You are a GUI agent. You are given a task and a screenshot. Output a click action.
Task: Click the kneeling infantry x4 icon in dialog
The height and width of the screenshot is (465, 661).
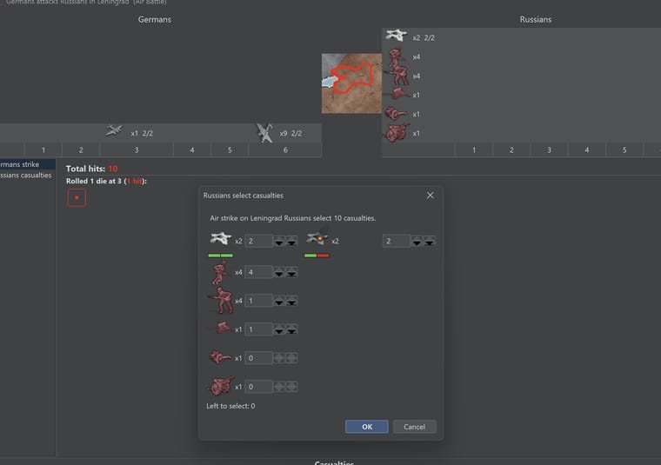pyautogui.click(x=220, y=273)
